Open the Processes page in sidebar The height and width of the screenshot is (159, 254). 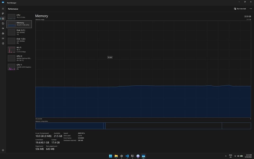[3, 14]
